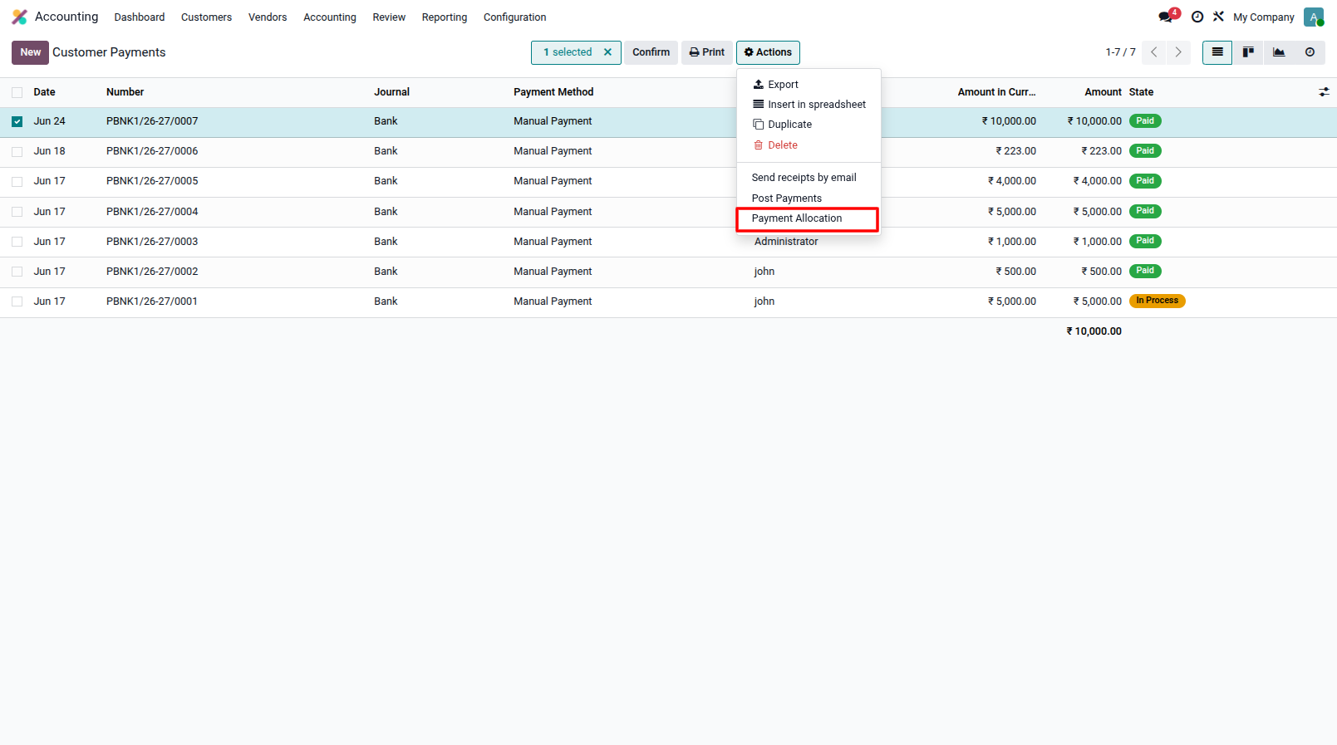Viewport: 1337px width, 745px height.
Task: Click the ₹ 10,000.00 total footer
Action: coord(1094,331)
